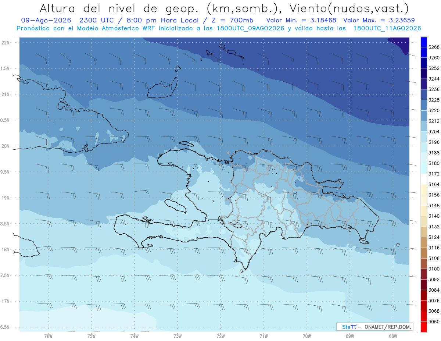The image size is (441, 341).
Task: Click the '74W' longitude label
Action: coord(135,336)
